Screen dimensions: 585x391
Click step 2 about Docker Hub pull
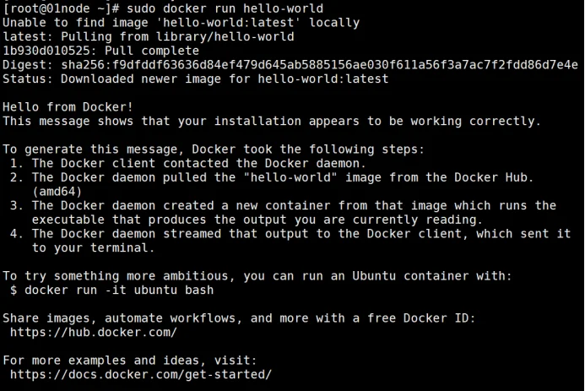[272, 185]
